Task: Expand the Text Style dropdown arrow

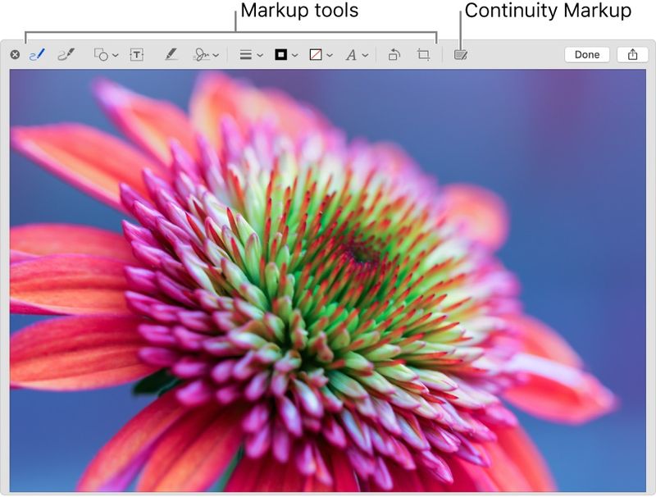Action: tap(365, 55)
